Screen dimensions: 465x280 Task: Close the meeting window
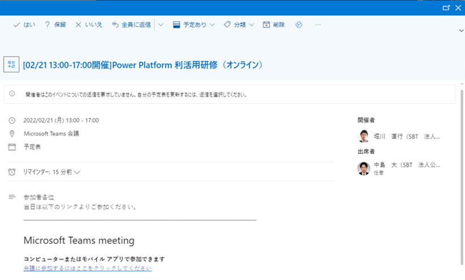458,8
